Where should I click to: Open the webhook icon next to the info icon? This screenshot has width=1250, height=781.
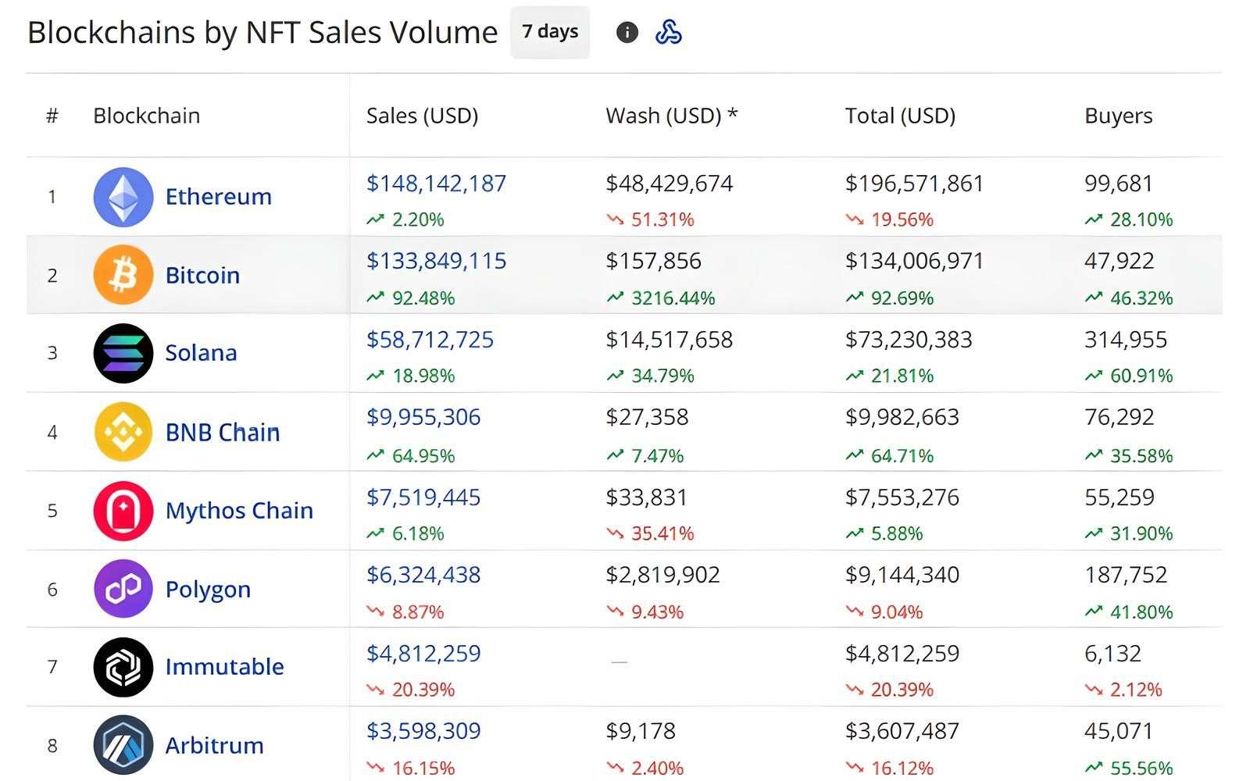(x=668, y=32)
